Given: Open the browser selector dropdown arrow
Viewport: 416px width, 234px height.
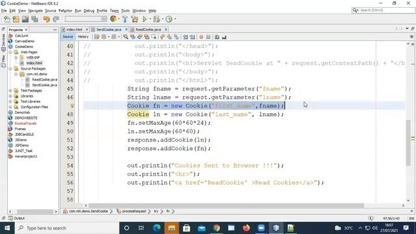Looking at the screenshot, I should point(118,19).
